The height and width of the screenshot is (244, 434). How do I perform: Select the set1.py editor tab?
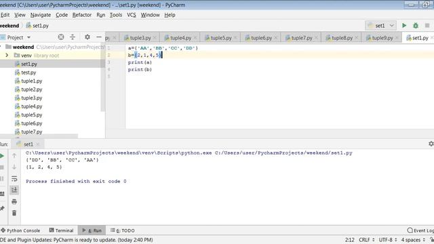tap(418, 38)
